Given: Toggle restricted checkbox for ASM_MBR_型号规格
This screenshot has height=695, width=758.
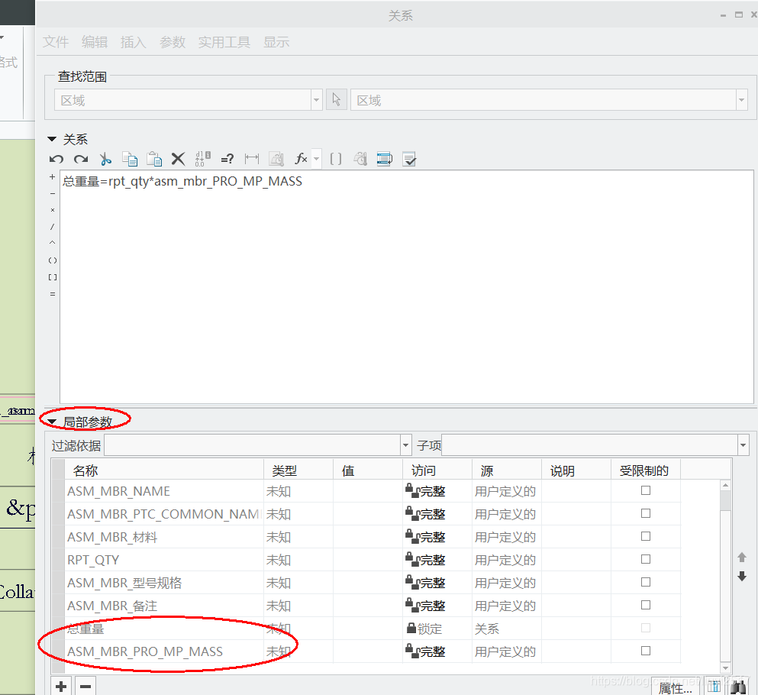Looking at the screenshot, I should point(645,582).
